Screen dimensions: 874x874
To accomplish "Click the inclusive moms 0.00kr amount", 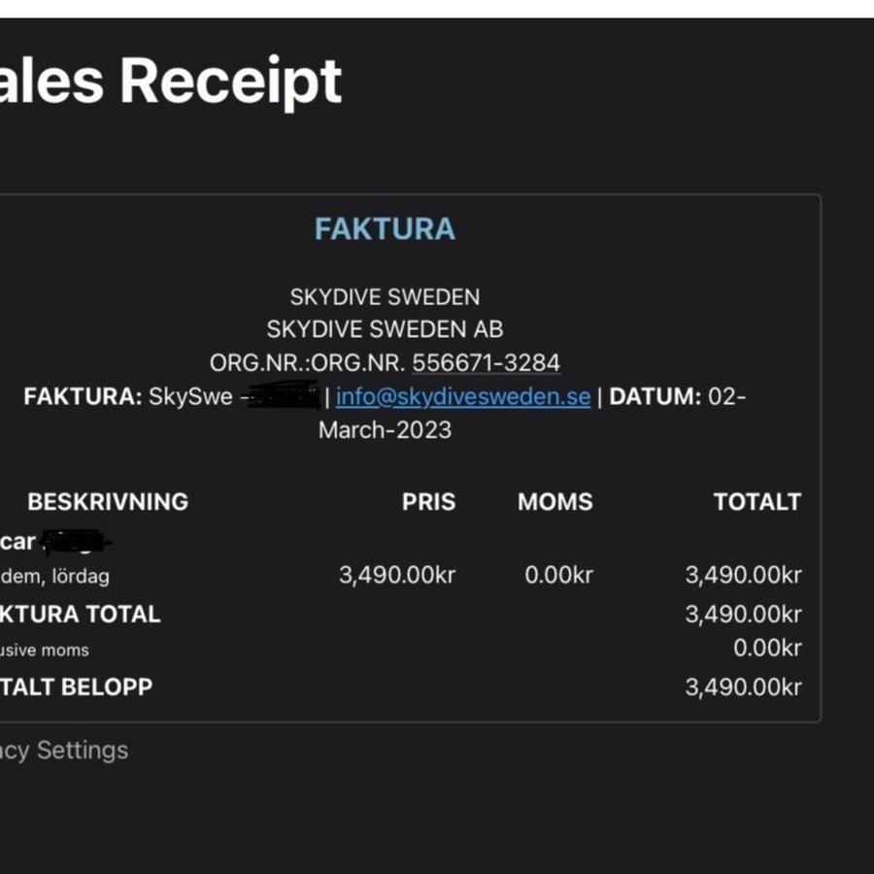I will [767, 648].
